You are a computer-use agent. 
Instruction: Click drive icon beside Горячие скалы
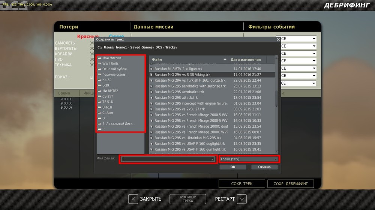pyautogui.click(x=99, y=74)
